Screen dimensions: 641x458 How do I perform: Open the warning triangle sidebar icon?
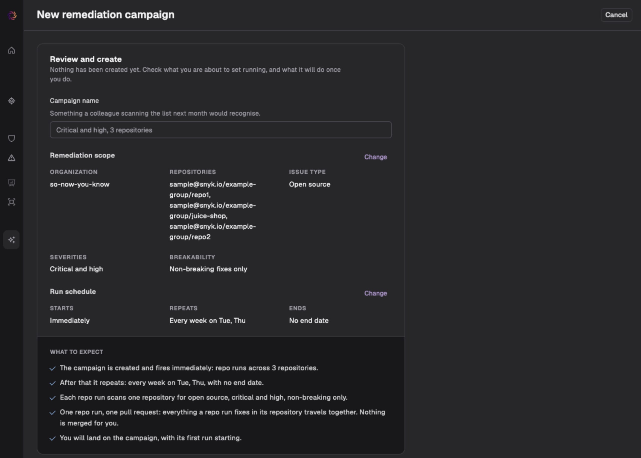[12, 158]
